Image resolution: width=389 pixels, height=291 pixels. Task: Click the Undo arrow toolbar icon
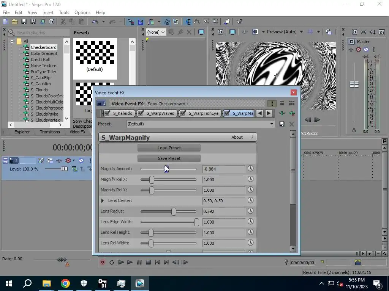pos(95,22)
